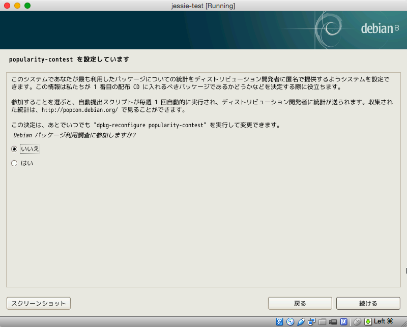407x327 pixels.
Task: Click the dpkg-reconfigure popularity-contest command text
Action: click(x=150, y=125)
